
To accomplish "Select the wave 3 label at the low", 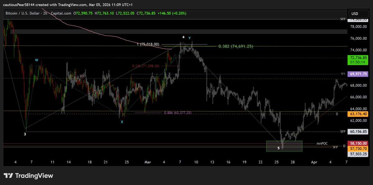I will pyautogui.click(x=25, y=134).
